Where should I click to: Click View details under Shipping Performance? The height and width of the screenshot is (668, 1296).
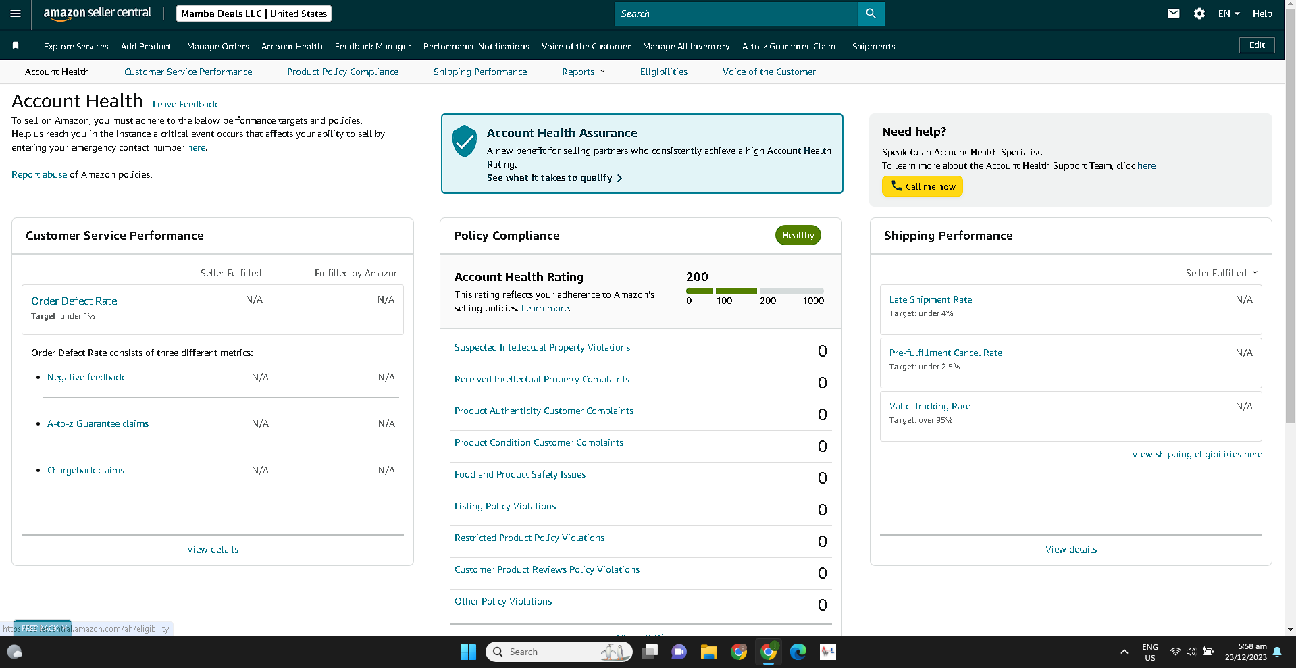tap(1071, 549)
